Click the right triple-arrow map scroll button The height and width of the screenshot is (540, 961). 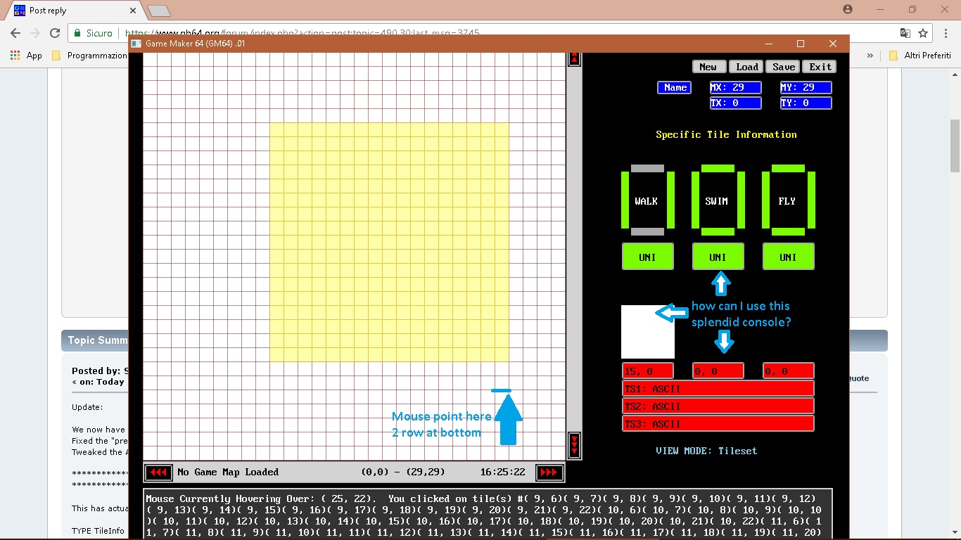coord(549,472)
